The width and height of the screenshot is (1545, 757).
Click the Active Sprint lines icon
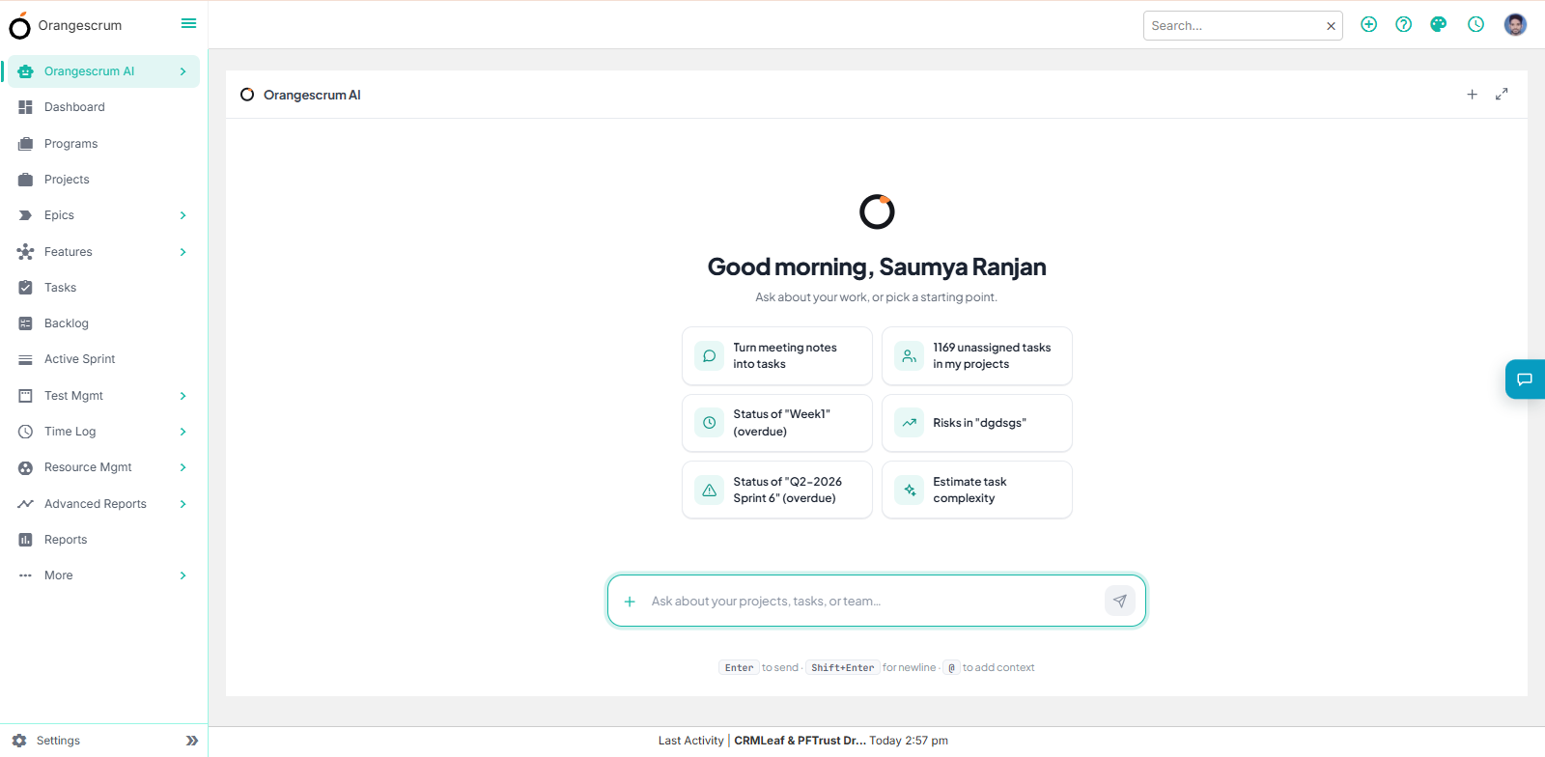(x=25, y=359)
